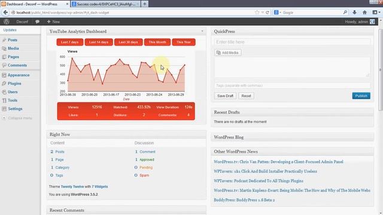Click the Settings icon in sidebar
This screenshot has width=383, height=215.
point(4,109)
